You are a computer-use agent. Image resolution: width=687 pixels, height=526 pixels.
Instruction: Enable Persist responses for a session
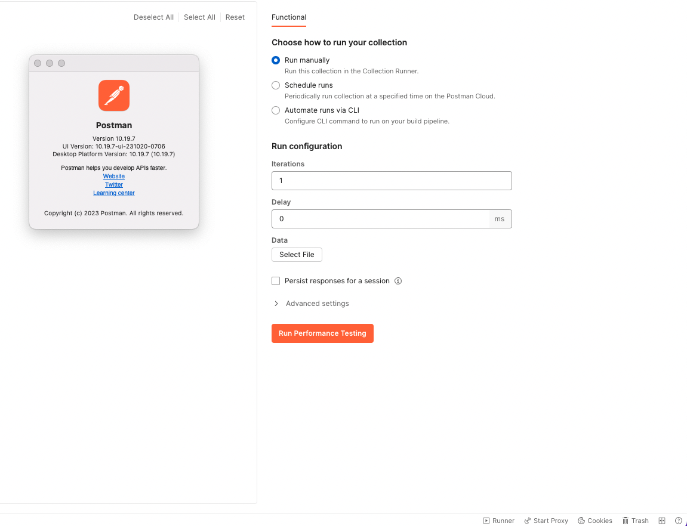click(x=276, y=281)
